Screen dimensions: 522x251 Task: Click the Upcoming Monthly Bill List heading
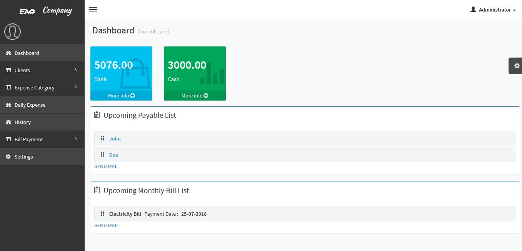[x=146, y=190]
